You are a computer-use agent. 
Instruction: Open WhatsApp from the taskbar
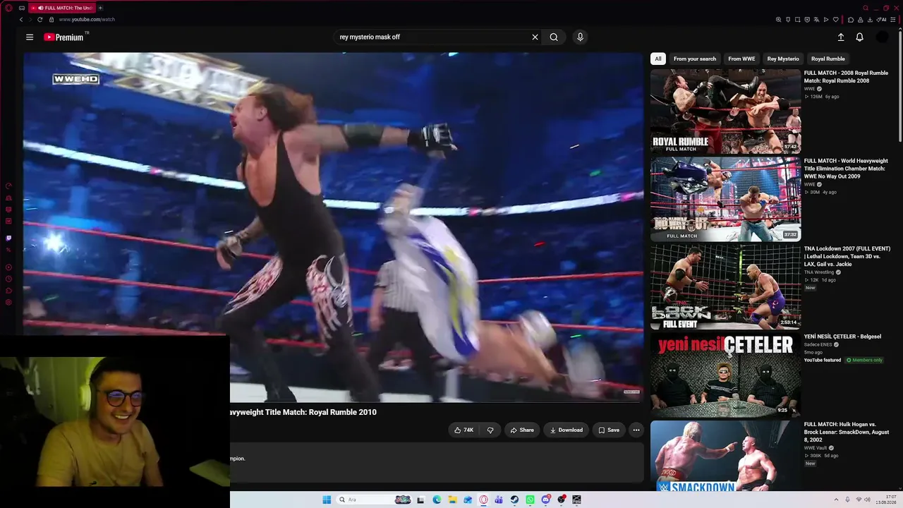[530, 500]
